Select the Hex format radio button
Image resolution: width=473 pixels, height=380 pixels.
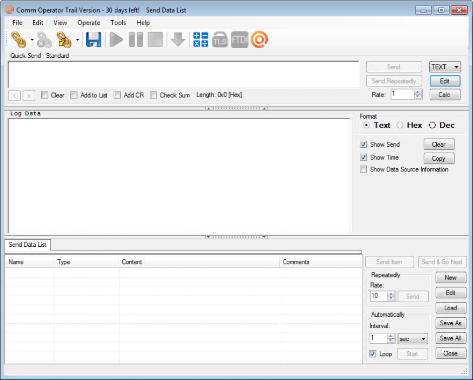tap(400, 125)
